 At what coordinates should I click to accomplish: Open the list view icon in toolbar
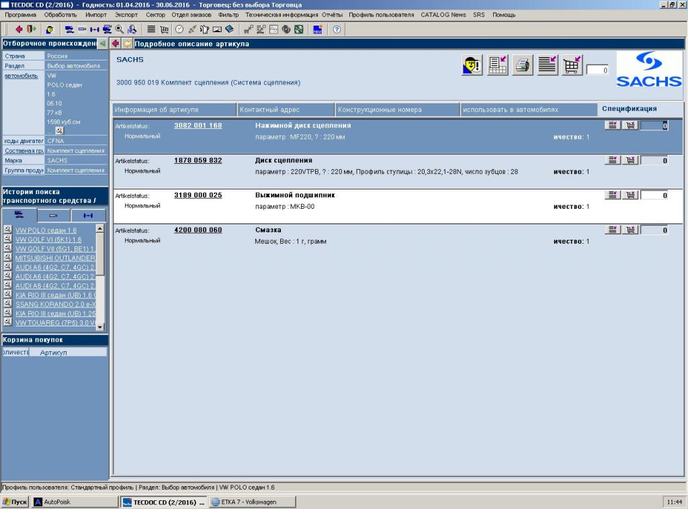[x=151, y=30]
